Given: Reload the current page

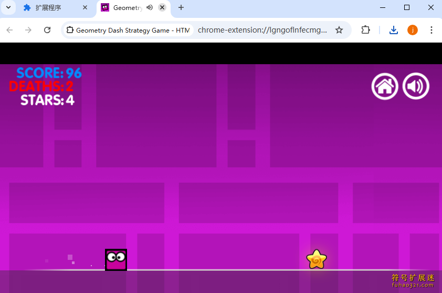Looking at the screenshot, I should (x=47, y=30).
